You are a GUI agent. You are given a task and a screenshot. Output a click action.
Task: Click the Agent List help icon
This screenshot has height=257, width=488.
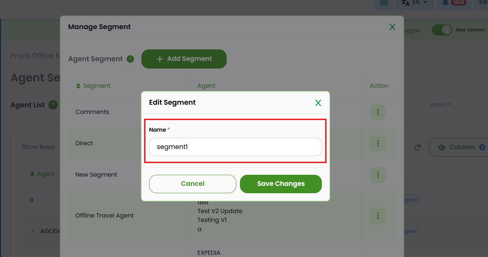(x=53, y=105)
